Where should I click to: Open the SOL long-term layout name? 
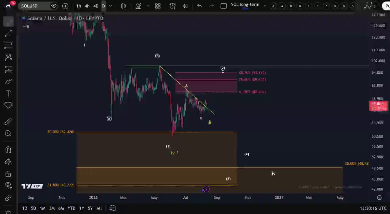pos(245,5)
